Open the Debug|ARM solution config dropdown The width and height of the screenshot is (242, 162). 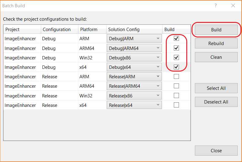tap(134, 38)
